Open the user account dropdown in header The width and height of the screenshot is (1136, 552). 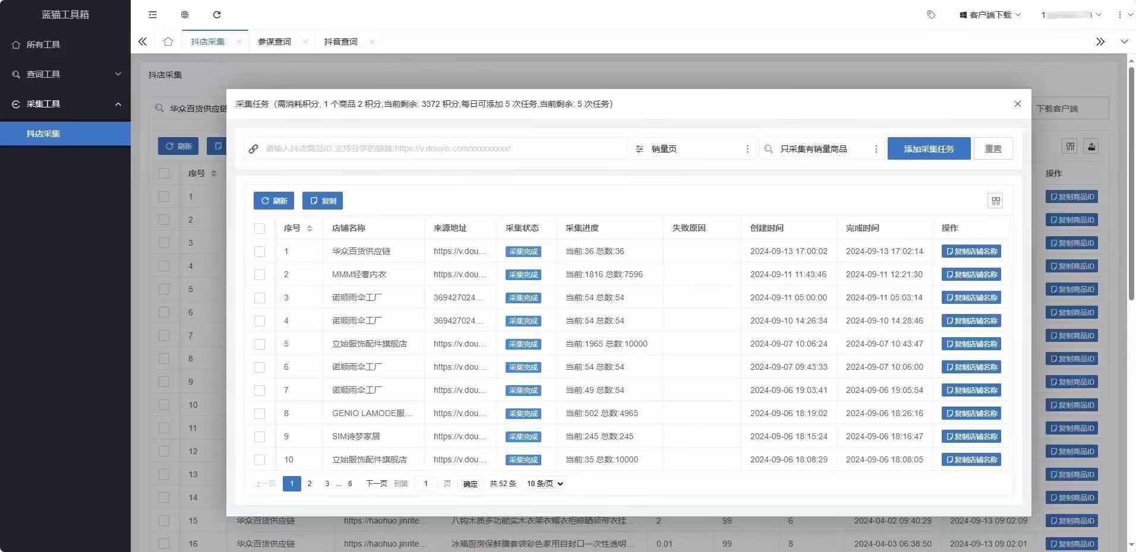(x=1071, y=15)
